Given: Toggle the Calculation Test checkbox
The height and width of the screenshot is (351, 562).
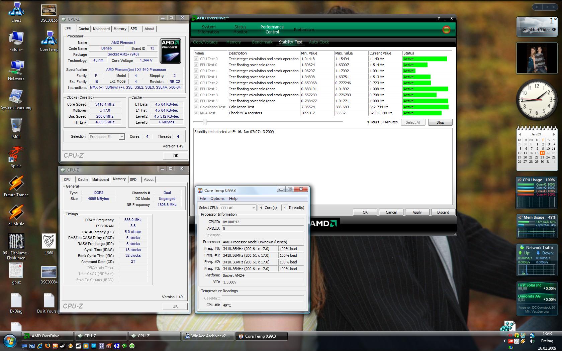Looking at the screenshot, I should (196, 107).
